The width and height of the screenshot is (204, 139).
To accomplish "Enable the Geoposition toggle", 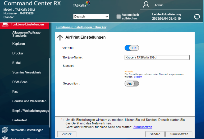I will (x=132, y=84).
